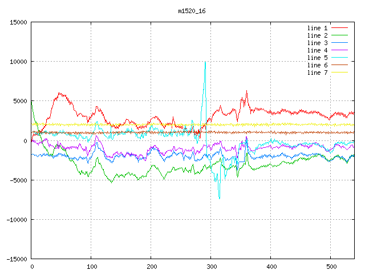Viewport: 365px width, 274px height.
Task: Click the 15000 y-axis tick label
Action: click(x=18, y=22)
